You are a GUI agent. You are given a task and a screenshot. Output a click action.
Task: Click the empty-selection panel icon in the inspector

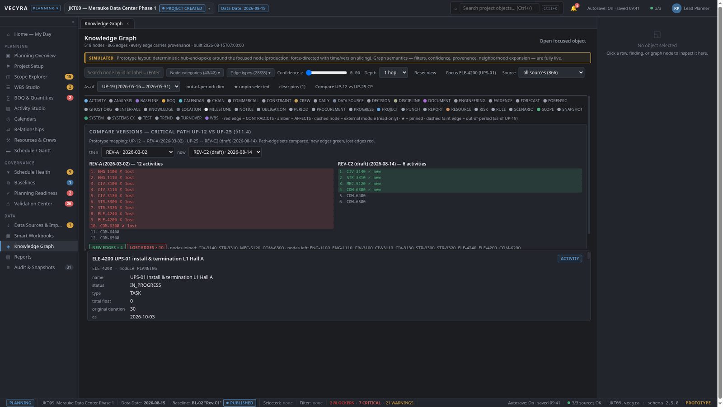(x=657, y=35)
